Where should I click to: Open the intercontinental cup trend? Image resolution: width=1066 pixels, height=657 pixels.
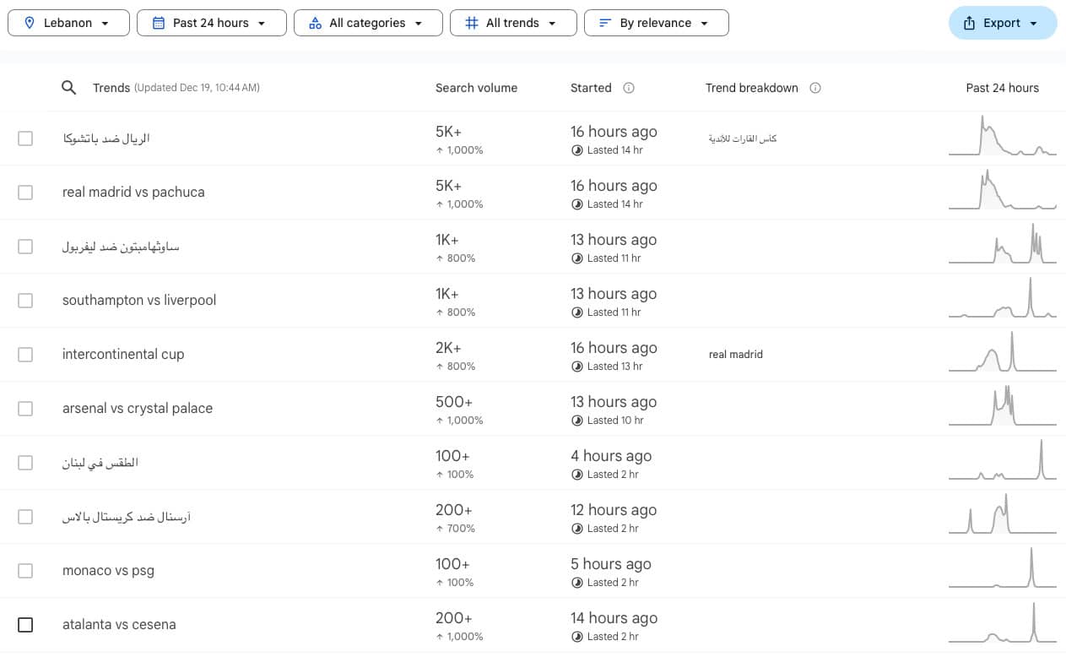point(123,355)
